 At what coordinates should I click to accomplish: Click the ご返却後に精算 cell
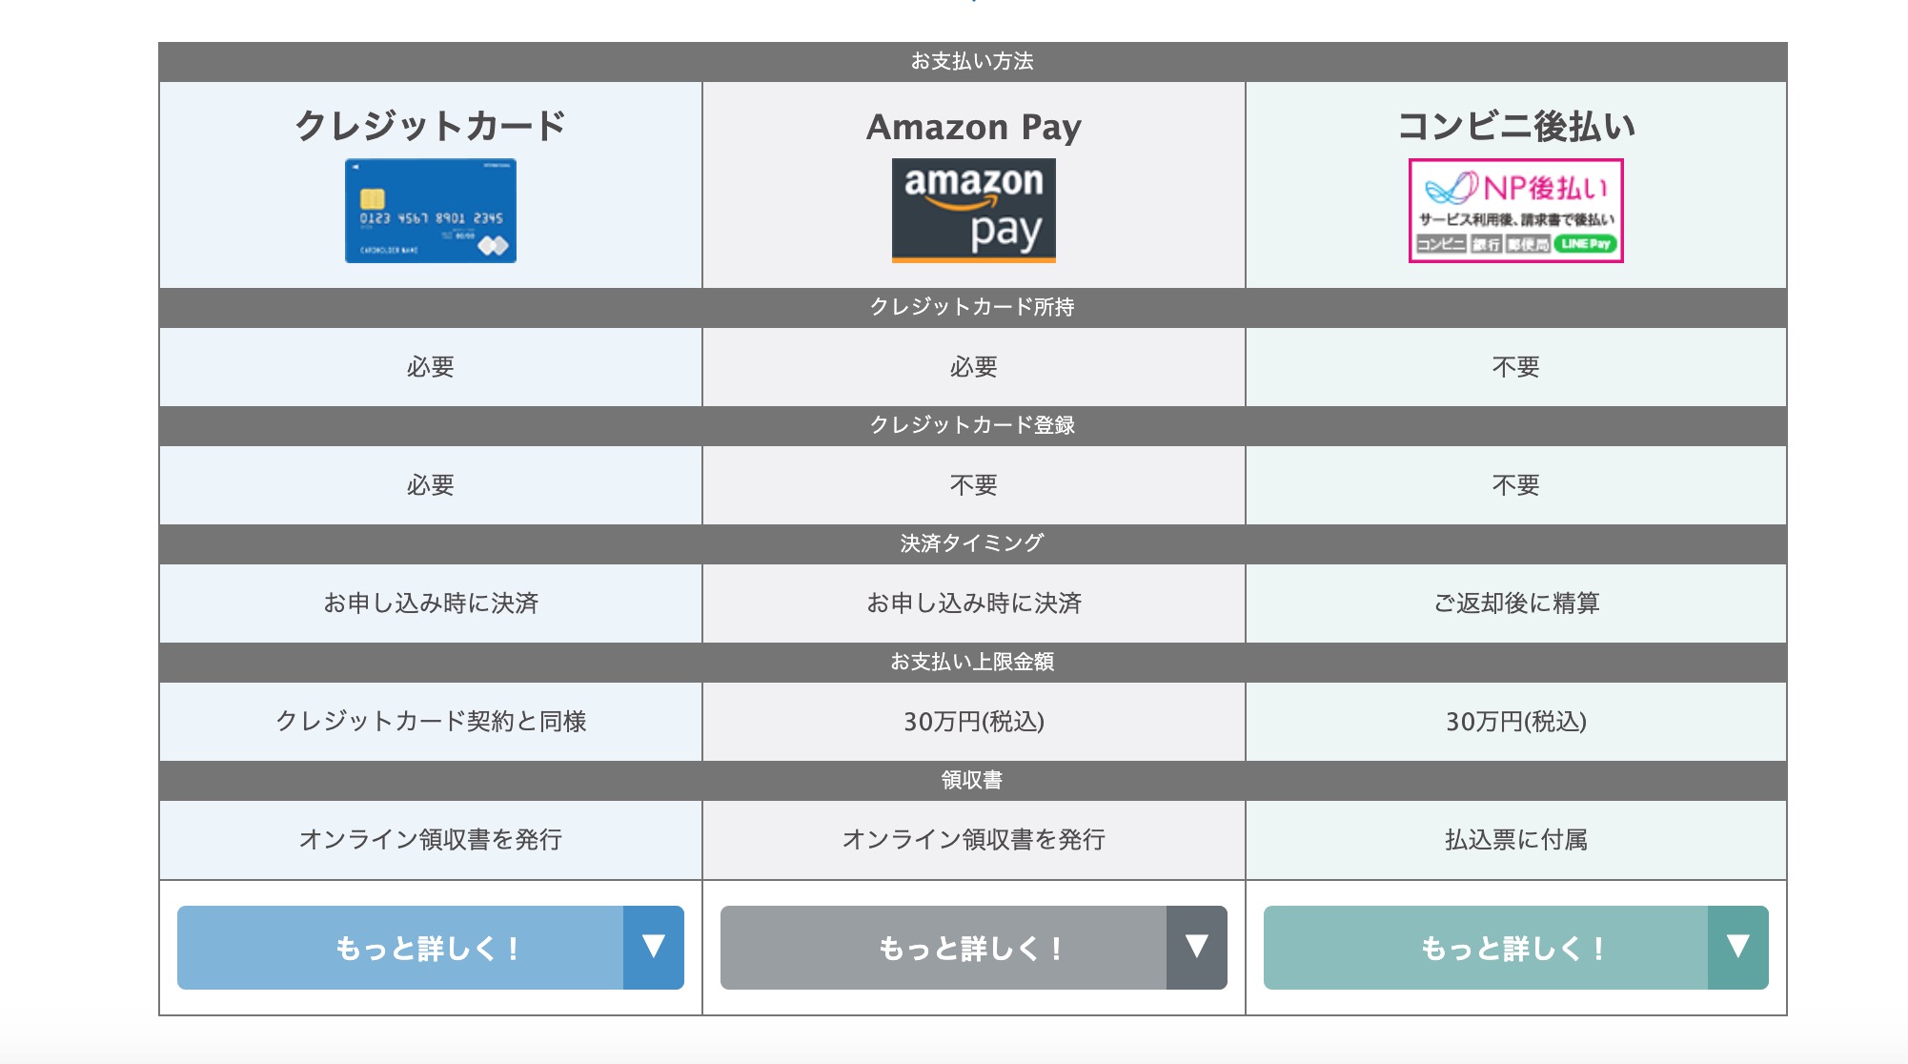click(x=1515, y=603)
